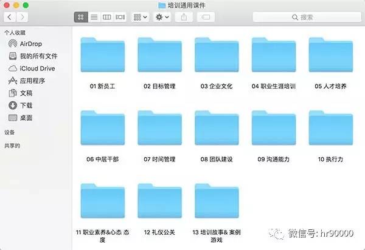Viewport: 365px width, 250px height.
Task: Switch to icon view mode
Action: (x=80, y=18)
